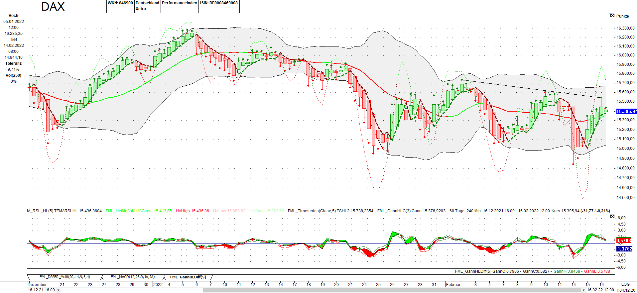
Task: Click the T:04.12.20 status label
Action: [626, 290]
